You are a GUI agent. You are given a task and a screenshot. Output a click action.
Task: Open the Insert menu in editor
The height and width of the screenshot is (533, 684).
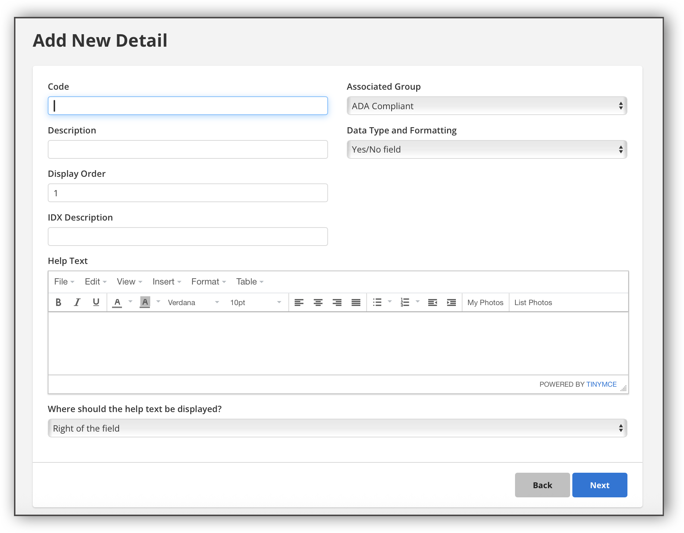tap(167, 282)
